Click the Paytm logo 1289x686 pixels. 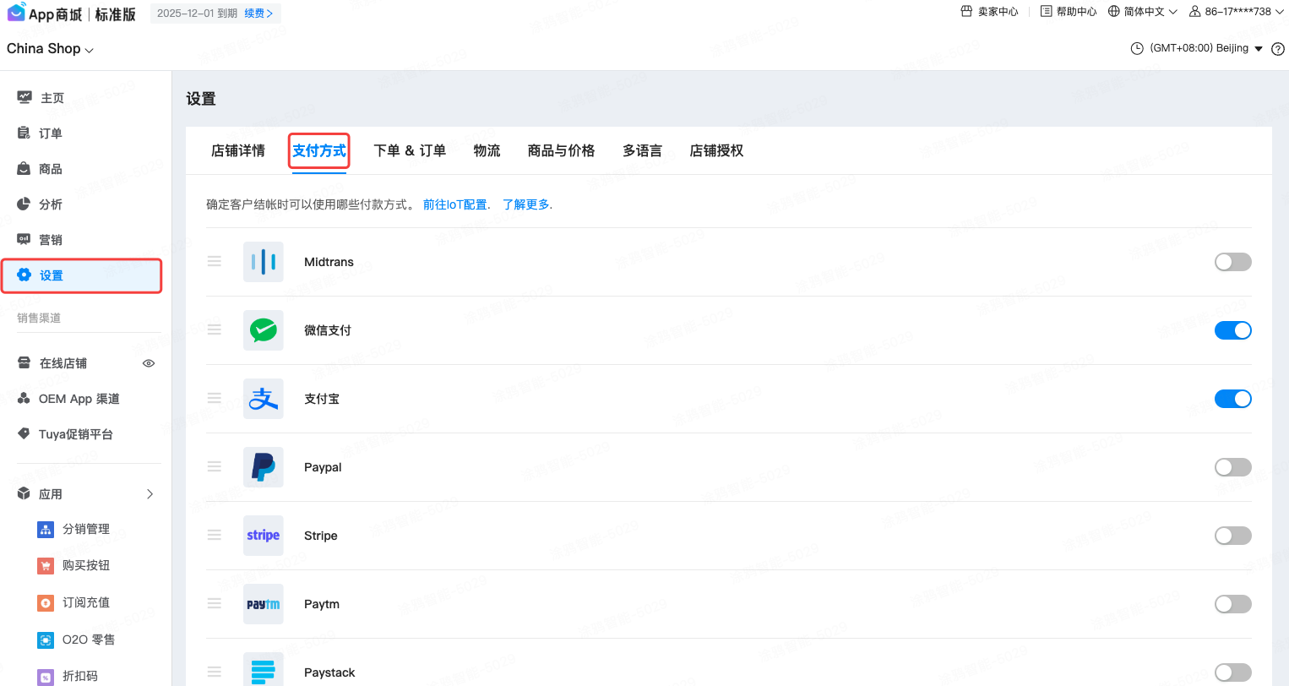[x=264, y=604]
